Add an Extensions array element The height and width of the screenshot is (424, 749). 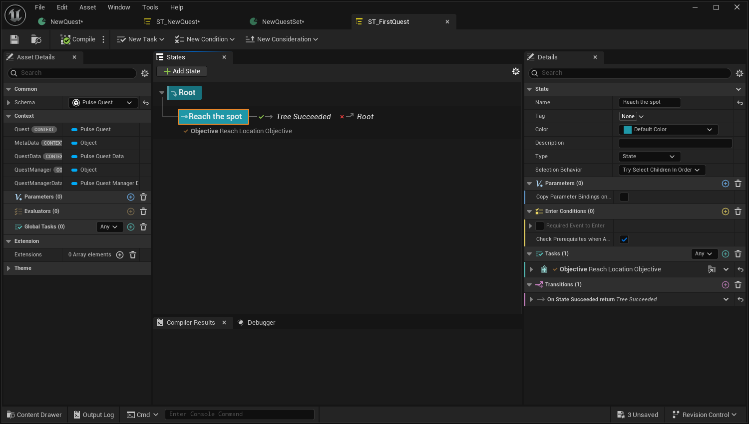tap(120, 255)
